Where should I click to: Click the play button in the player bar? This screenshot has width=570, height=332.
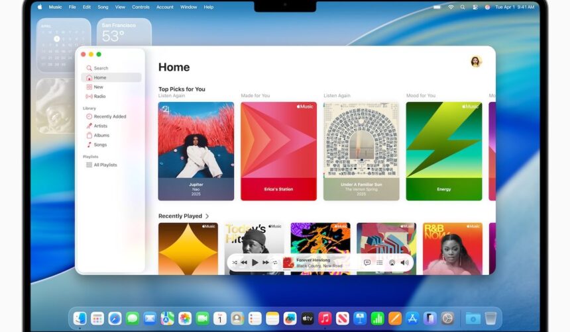point(255,263)
